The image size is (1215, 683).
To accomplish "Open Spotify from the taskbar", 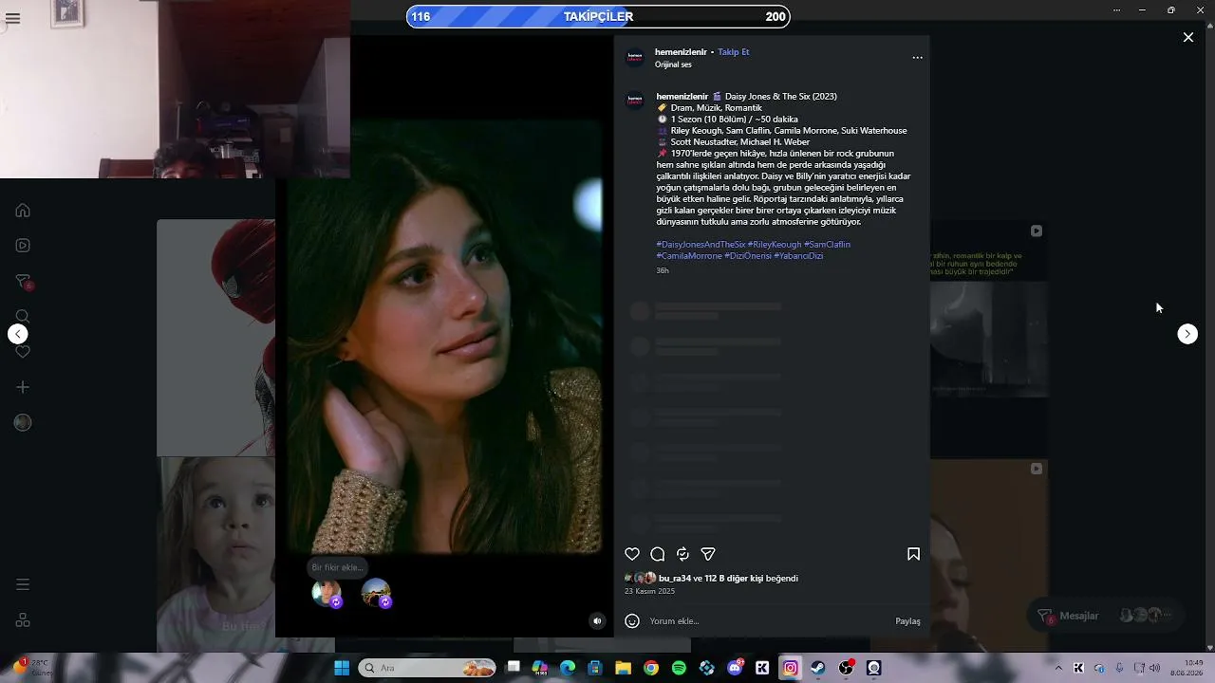I will 679,668.
